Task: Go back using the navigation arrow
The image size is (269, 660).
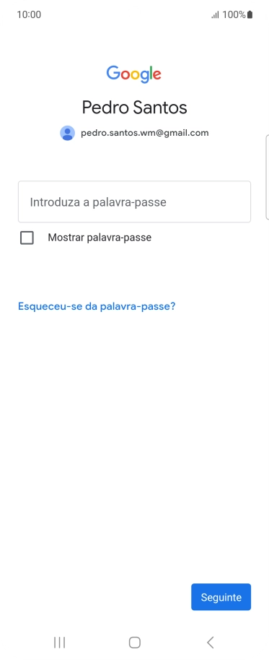Action: tap(211, 643)
